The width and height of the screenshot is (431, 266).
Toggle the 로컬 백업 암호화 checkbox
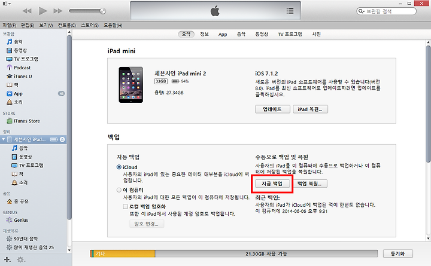(126, 206)
